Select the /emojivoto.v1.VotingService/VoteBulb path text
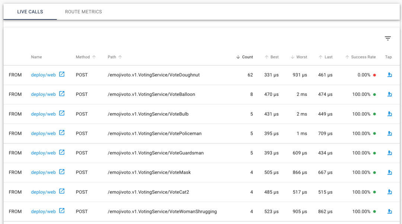The width and height of the screenshot is (402, 224). tap(148, 114)
